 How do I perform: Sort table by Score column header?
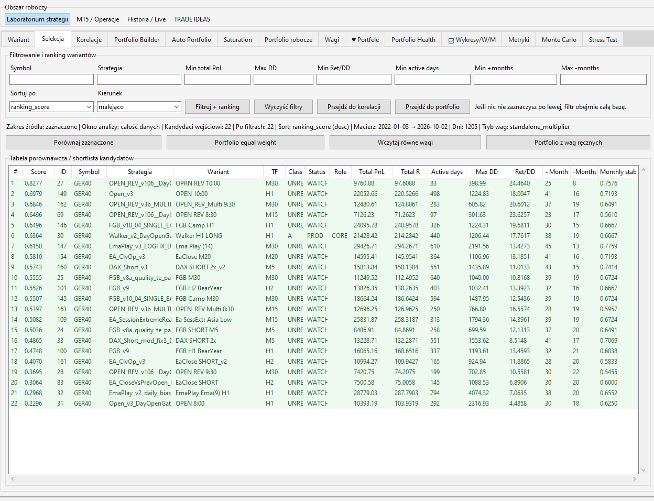[x=38, y=172]
